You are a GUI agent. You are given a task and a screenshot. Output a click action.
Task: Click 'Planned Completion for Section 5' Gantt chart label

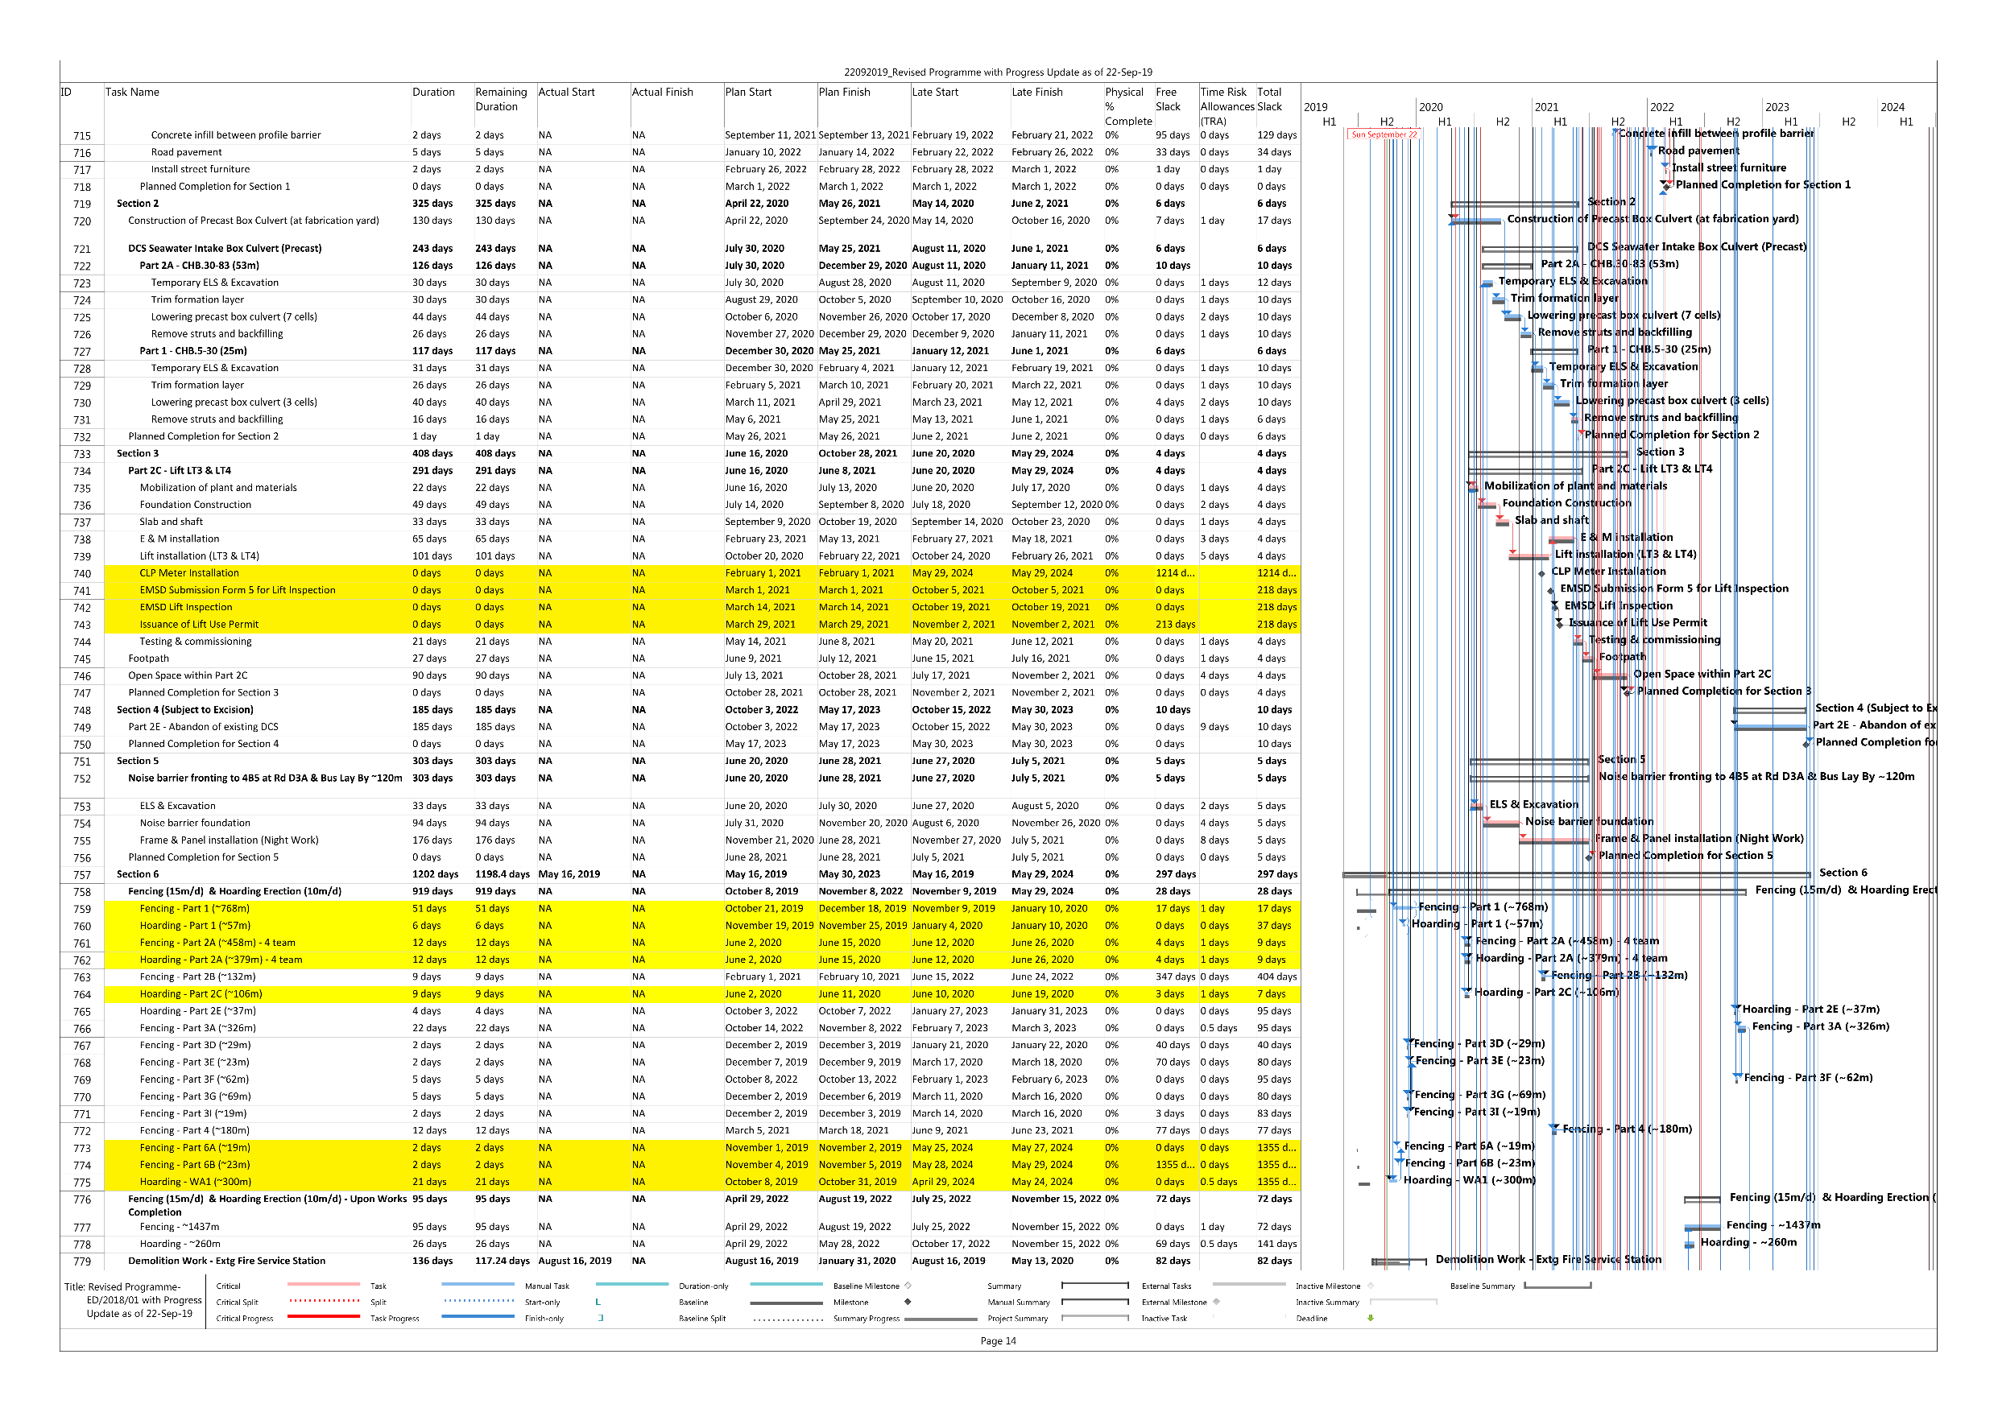pyautogui.click(x=1686, y=855)
